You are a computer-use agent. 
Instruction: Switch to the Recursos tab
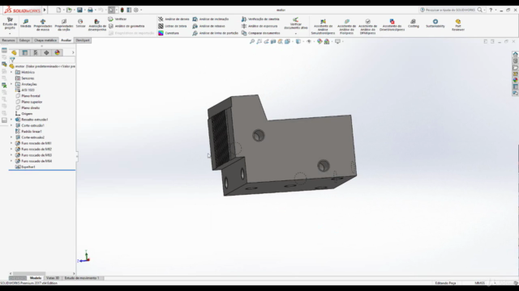point(8,40)
